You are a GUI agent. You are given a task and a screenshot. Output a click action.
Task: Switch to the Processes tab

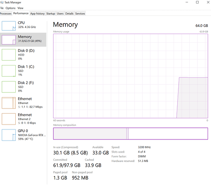pos(6,13)
